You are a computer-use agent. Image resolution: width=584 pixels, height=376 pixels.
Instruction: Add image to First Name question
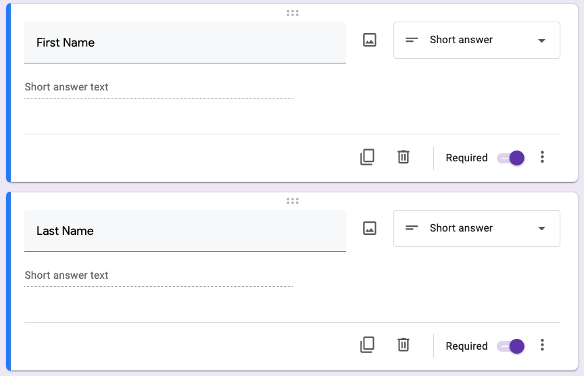pos(369,40)
